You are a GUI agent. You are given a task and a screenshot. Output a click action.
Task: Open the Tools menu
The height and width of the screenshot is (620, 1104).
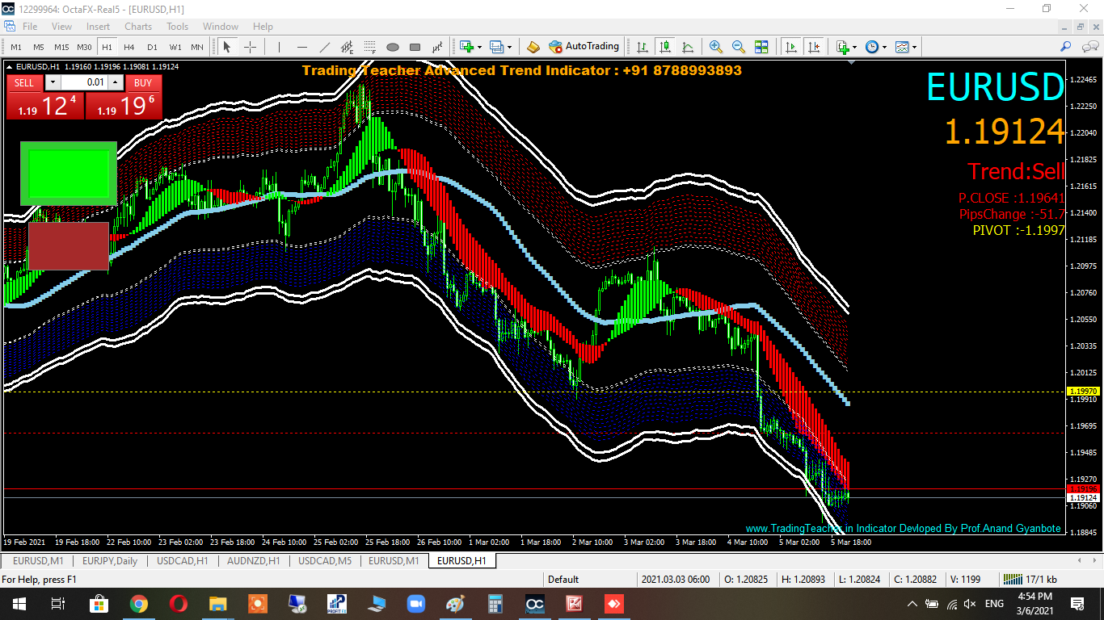coord(177,27)
